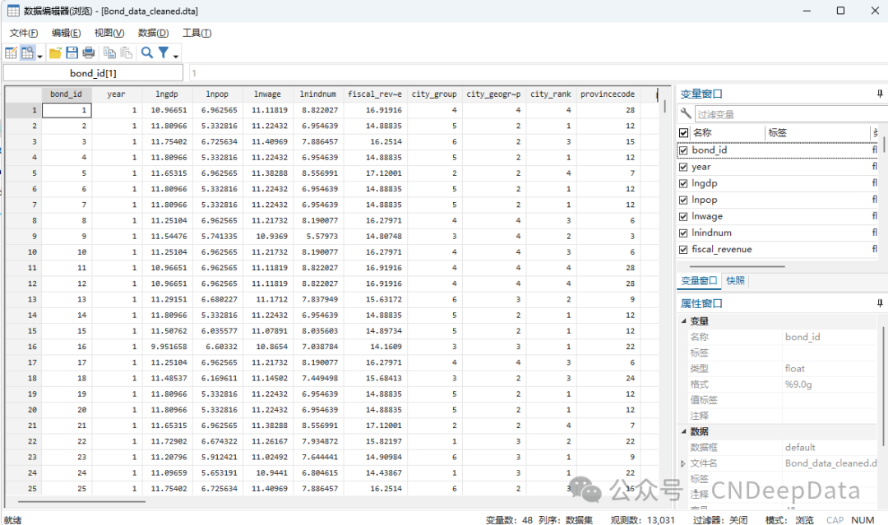Screen dimensions: 888x525
Task: Click the copy icon in toolbar
Action: [x=110, y=53]
